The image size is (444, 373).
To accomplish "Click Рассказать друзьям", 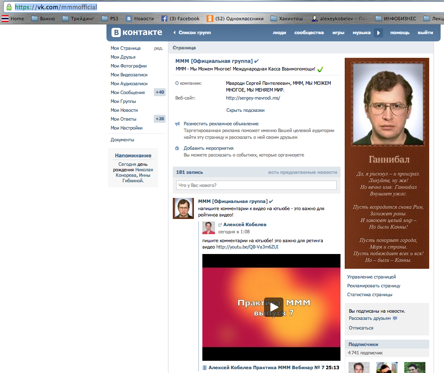I will (370, 319).
